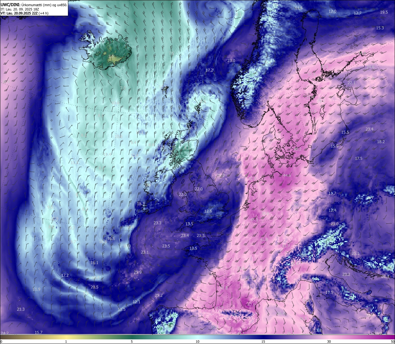The width and height of the screenshot is (395, 344).
Task: Click the 11.8 value label
Action: coord(317,330)
